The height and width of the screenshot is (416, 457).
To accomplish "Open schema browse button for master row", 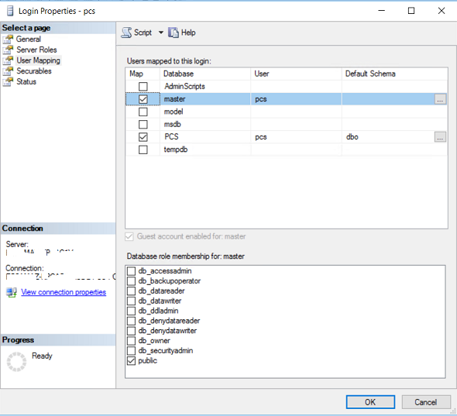I will point(440,99).
